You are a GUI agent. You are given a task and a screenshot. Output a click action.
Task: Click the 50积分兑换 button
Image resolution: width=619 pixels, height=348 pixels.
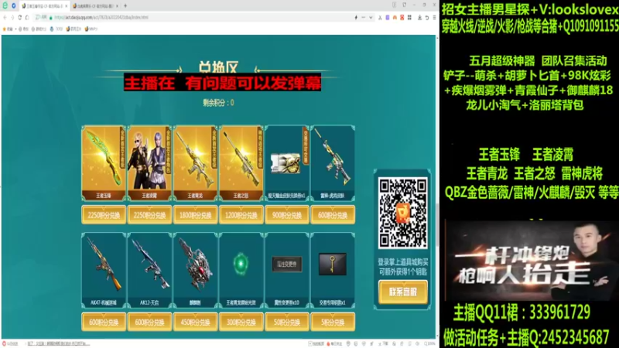point(286,322)
